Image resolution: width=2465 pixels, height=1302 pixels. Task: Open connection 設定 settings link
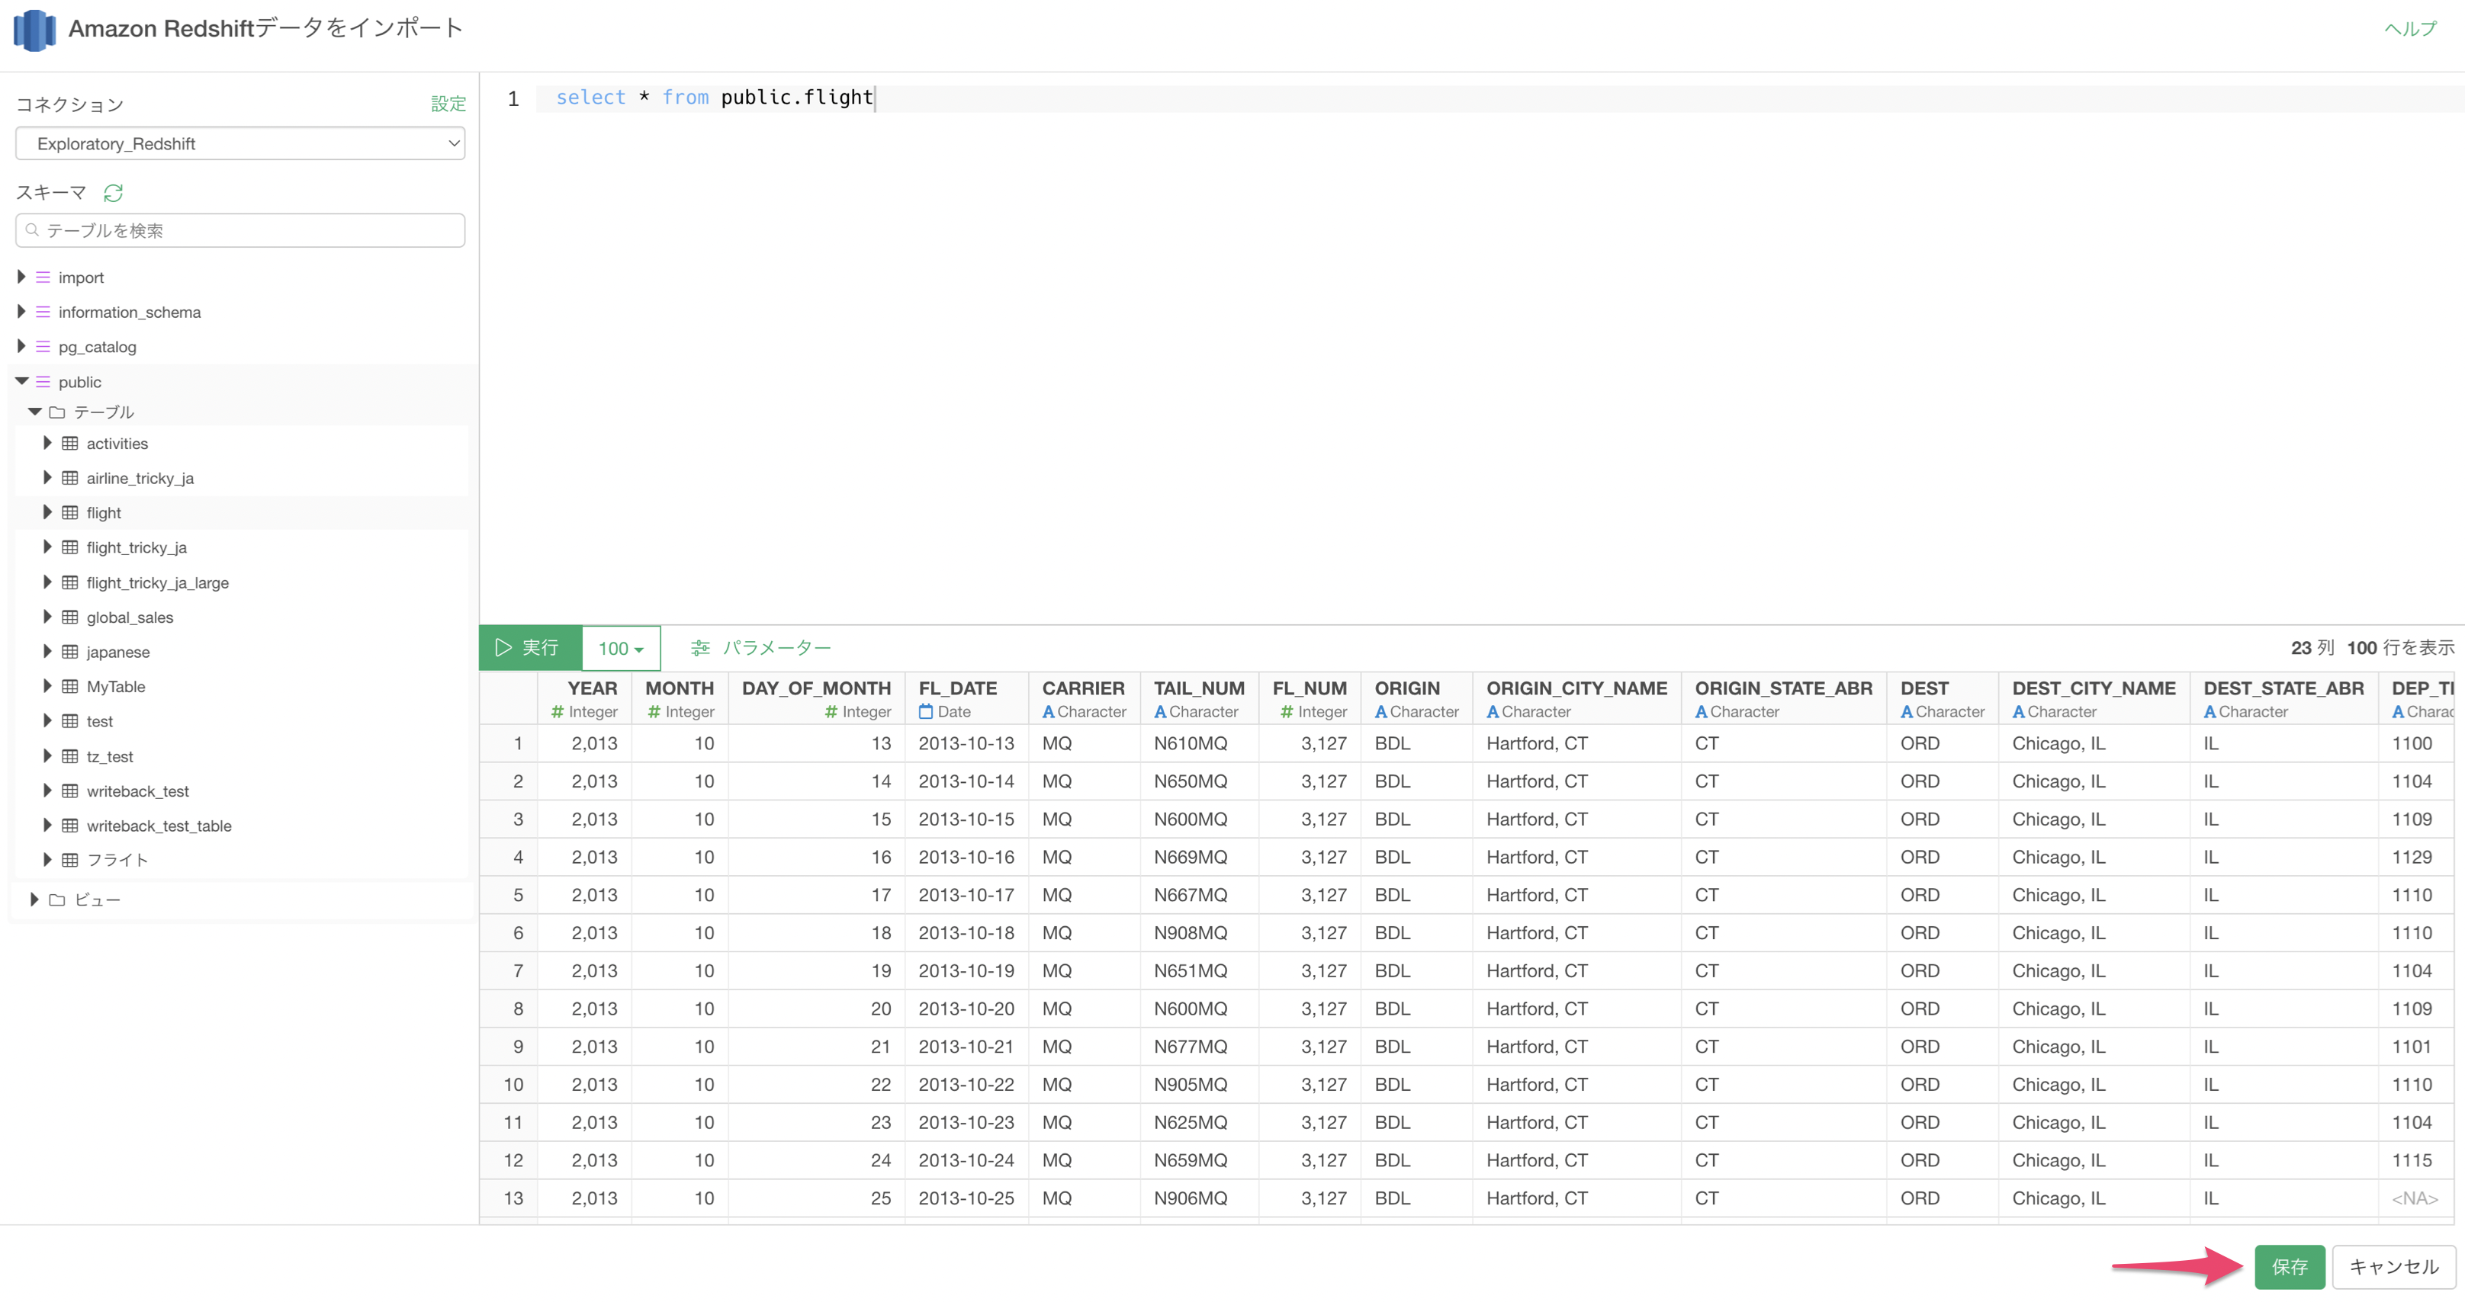(448, 104)
